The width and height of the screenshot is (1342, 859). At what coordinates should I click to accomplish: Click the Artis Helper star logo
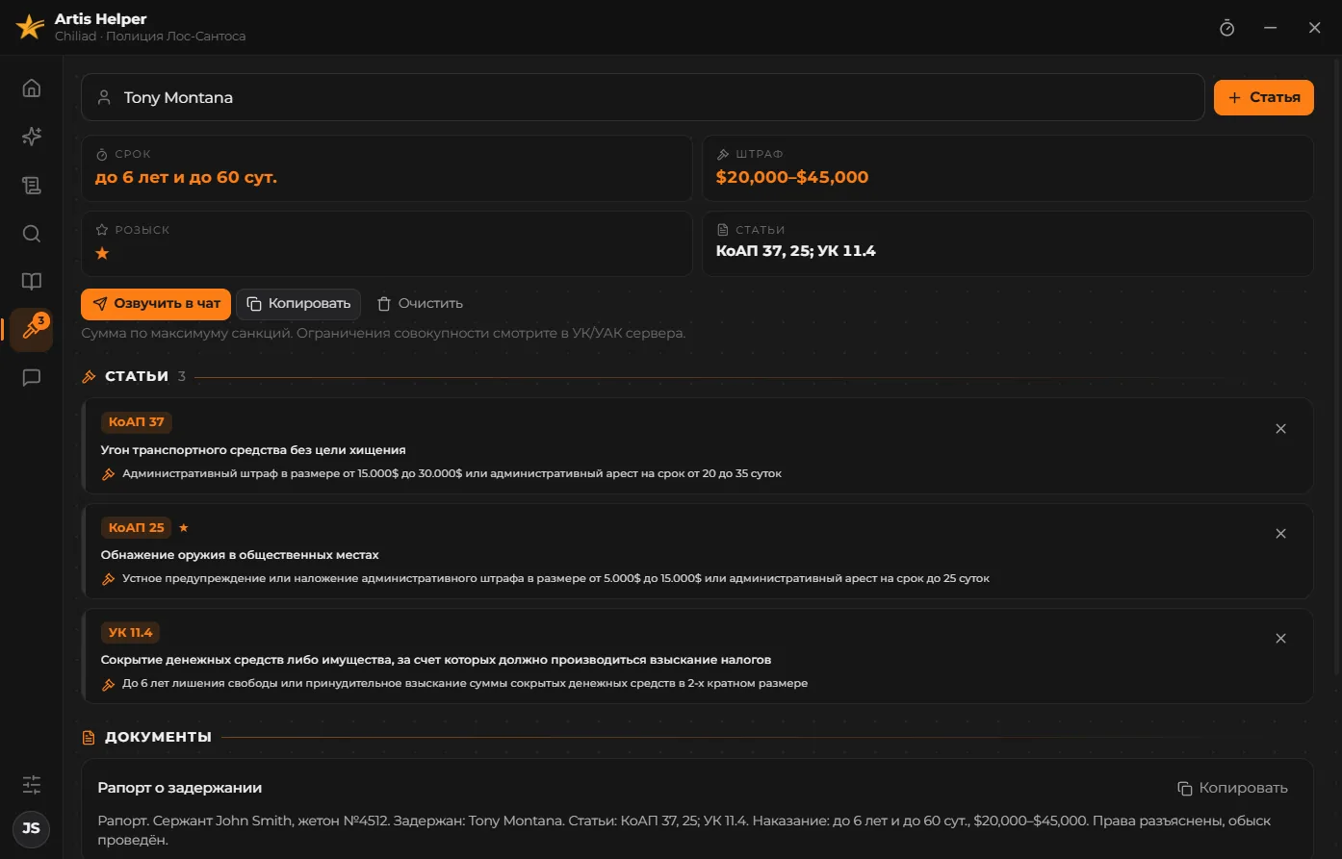click(30, 27)
